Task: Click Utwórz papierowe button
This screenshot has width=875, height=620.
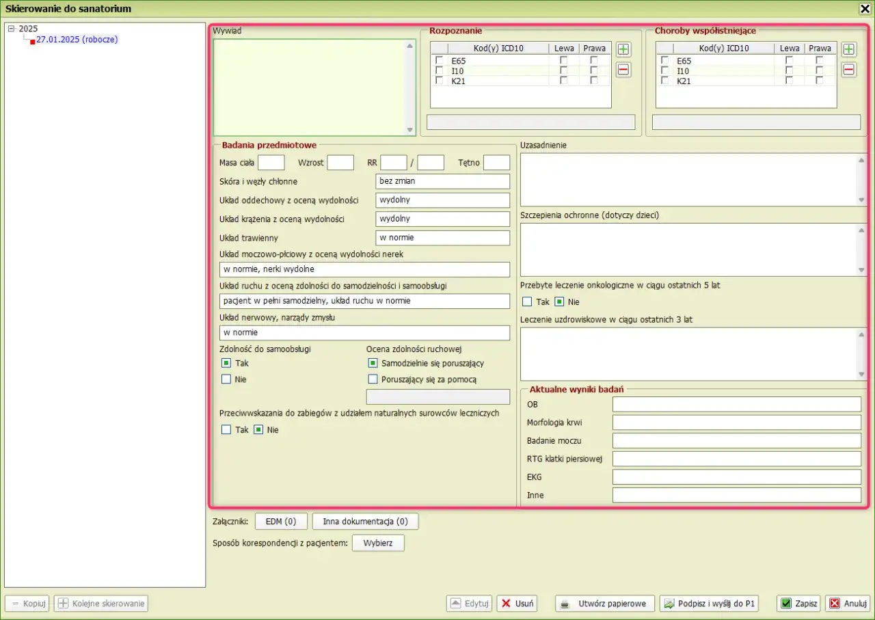Action: [x=605, y=604]
